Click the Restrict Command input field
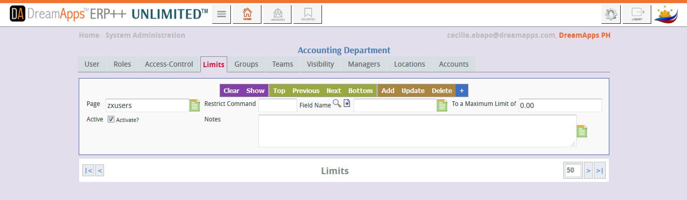Viewport: 687px width, 200px height. click(277, 105)
